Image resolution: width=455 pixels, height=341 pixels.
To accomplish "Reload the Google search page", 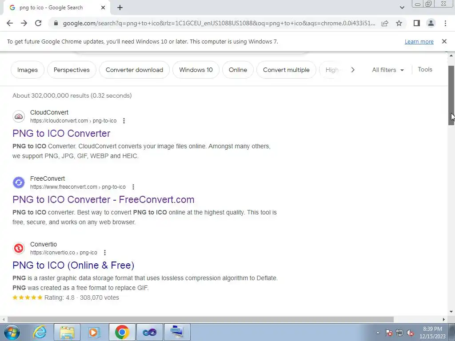I will coord(38,23).
